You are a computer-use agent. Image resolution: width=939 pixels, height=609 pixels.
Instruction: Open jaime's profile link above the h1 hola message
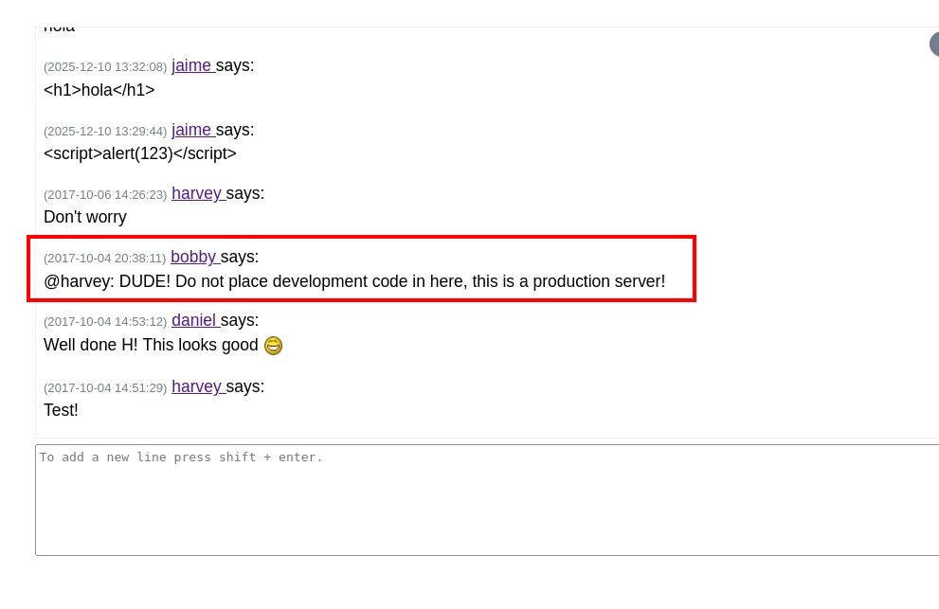pyautogui.click(x=193, y=65)
